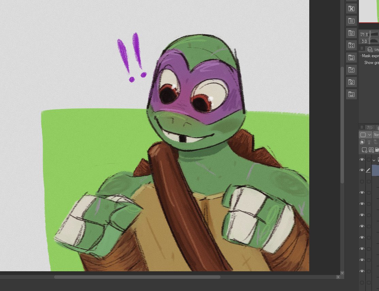The height and width of the screenshot is (291, 379).
Task: Create a new raster layer
Action: [364, 150]
